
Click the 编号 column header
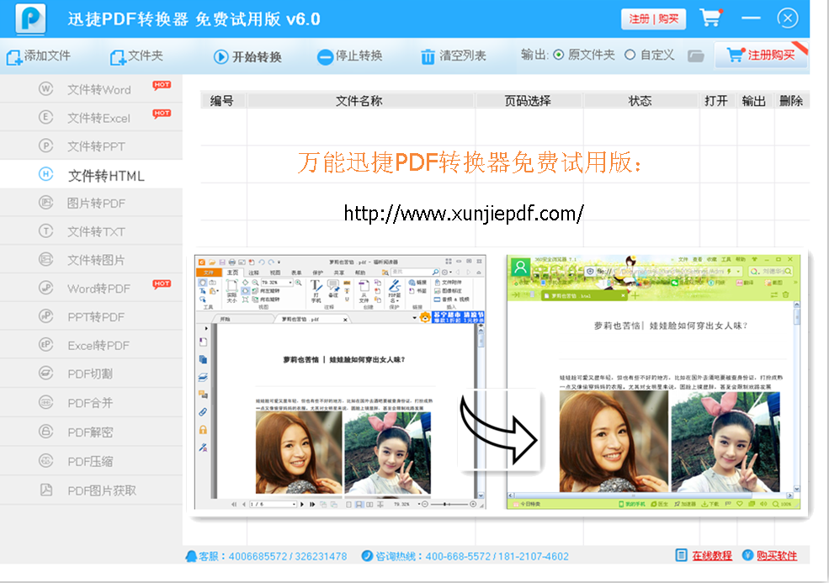[222, 100]
